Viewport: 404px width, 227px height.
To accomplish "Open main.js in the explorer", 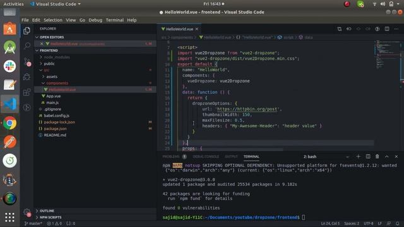I will [95, 102].
